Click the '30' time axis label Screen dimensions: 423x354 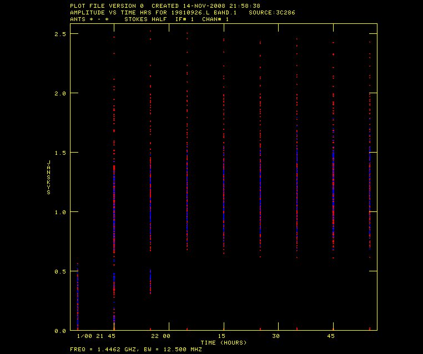click(276, 336)
